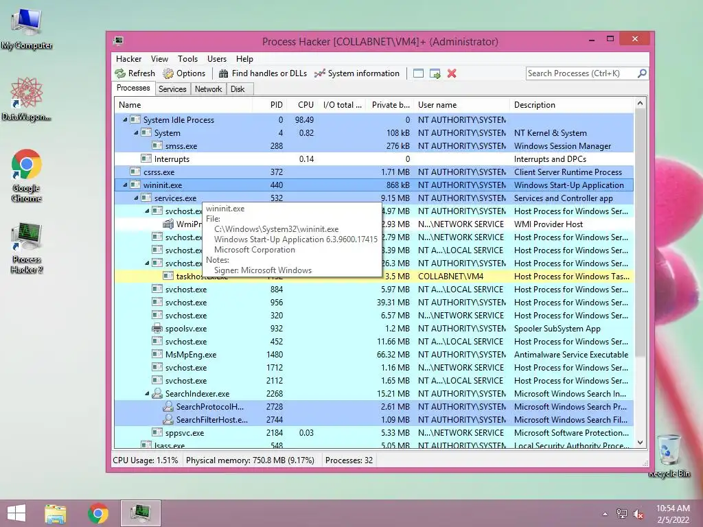
Task: Sort by Description column header
Action: coord(572,105)
